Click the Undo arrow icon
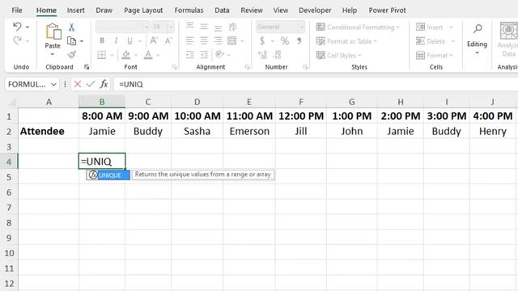 [17, 27]
